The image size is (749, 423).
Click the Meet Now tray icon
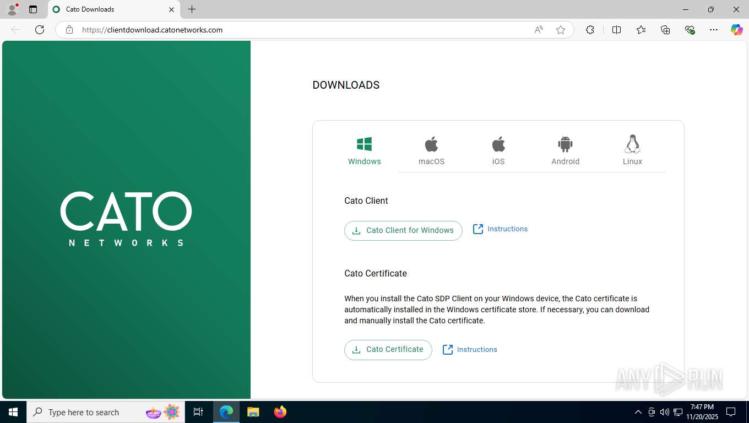coord(652,412)
